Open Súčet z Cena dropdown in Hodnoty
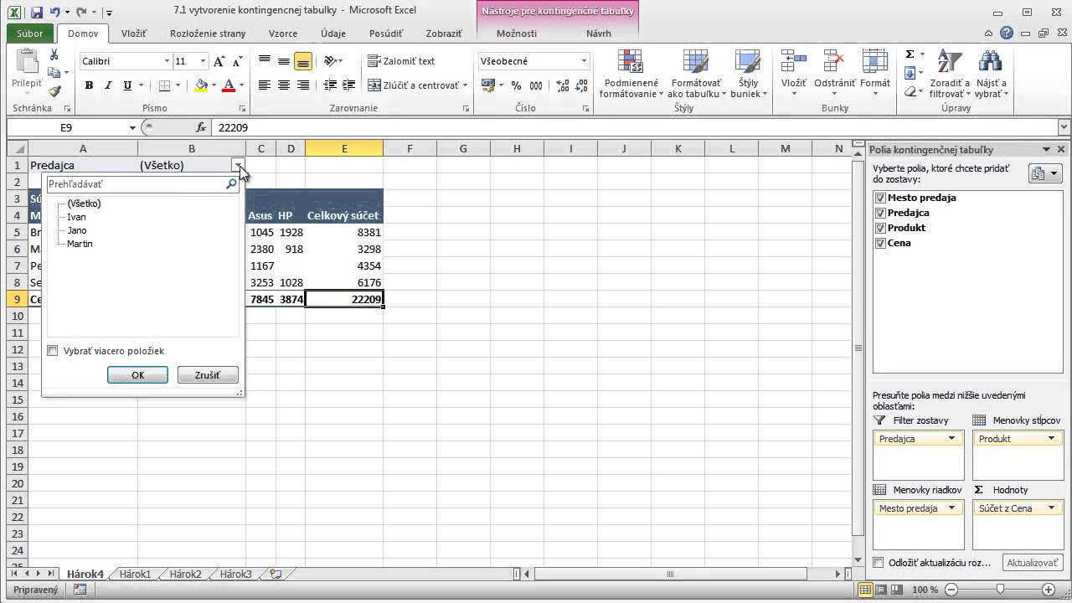 (x=1051, y=508)
